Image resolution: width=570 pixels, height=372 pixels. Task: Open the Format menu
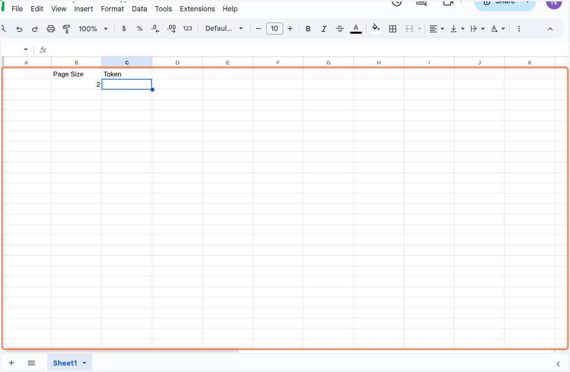pyautogui.click(x=113, y=9)
